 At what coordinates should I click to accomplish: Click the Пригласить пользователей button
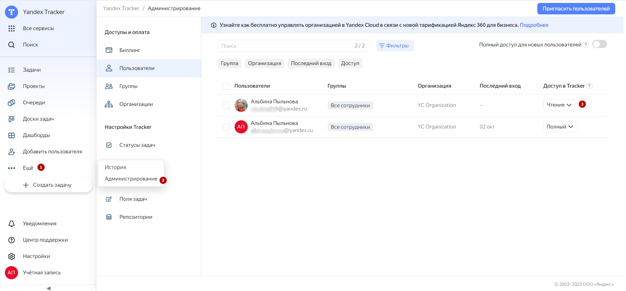(576, 9)
